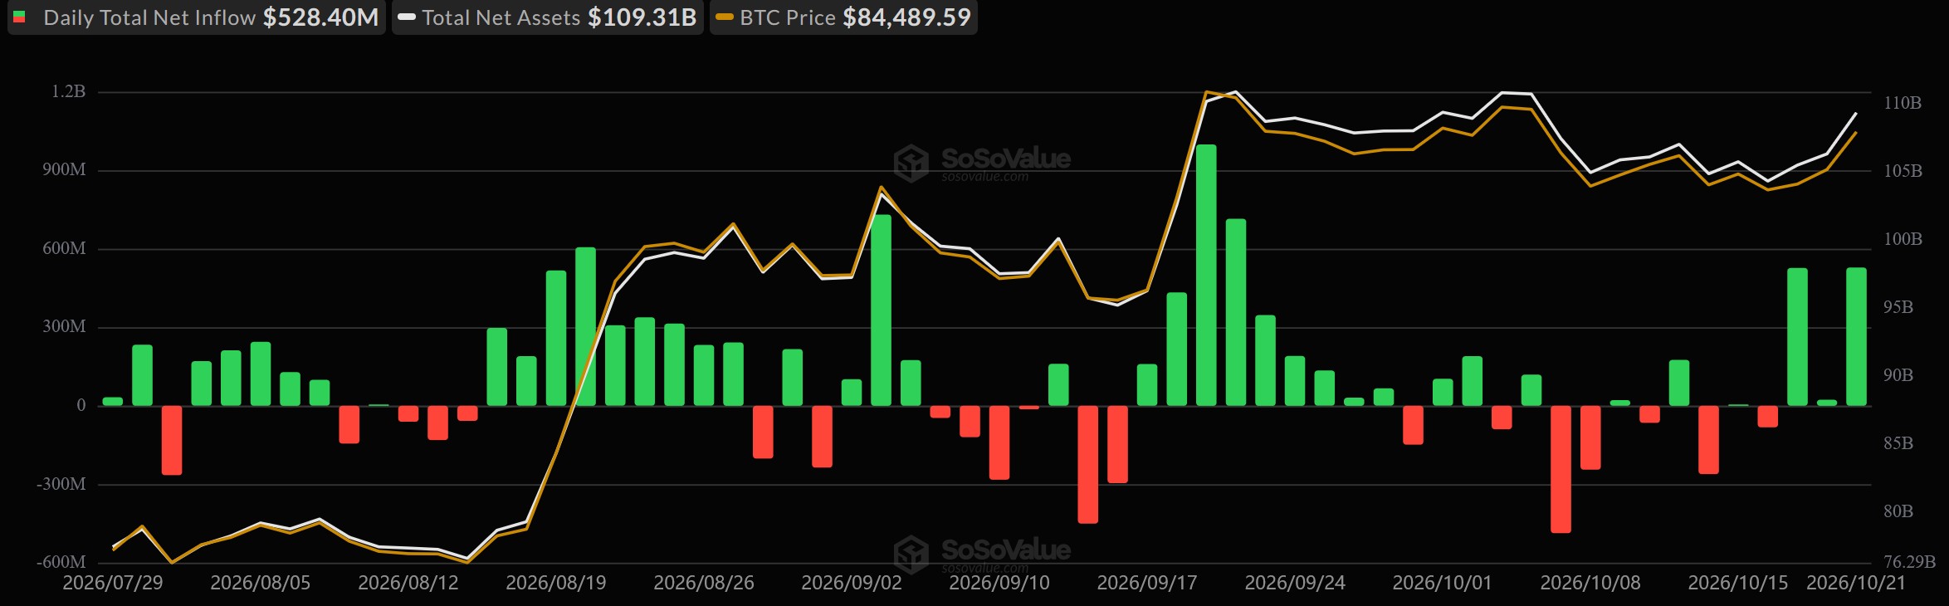The width and height of the screenshot is (1949, 606).
Task: Click the $84,489.59 BTC price value
Action: [x=907, y=17]
